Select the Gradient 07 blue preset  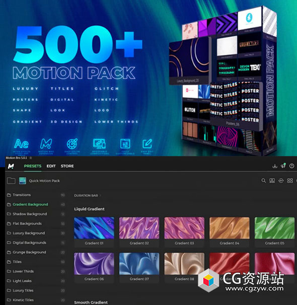139,264
